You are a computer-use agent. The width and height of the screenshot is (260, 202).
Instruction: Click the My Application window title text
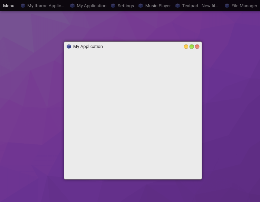point(88,46)
